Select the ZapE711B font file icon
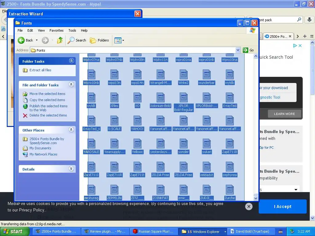 click(229, 144)
